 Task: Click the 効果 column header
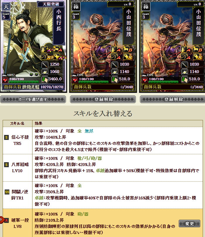pos(39,123)
